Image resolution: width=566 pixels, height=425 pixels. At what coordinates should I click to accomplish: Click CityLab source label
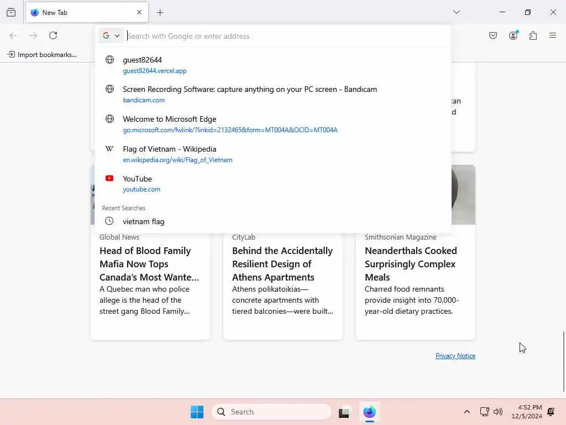[x=244, y=237]
